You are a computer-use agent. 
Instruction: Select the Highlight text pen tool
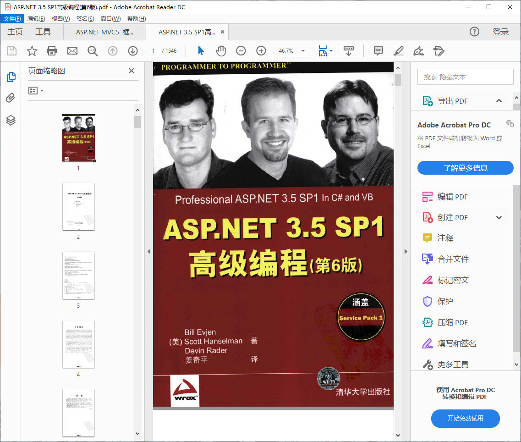coord(398,51)
